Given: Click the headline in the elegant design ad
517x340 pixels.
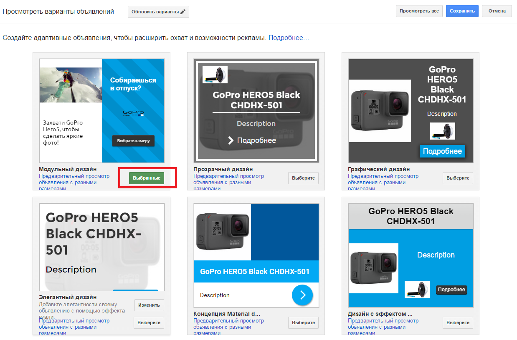Looking at the screenshot, I should coord(94,234).
